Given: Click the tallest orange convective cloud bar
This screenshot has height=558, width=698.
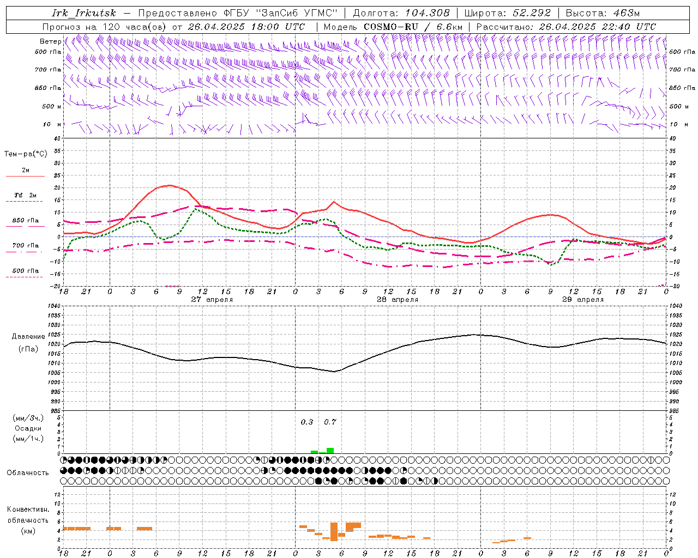Looking at the screenshot, I should [x=334, y=531].
